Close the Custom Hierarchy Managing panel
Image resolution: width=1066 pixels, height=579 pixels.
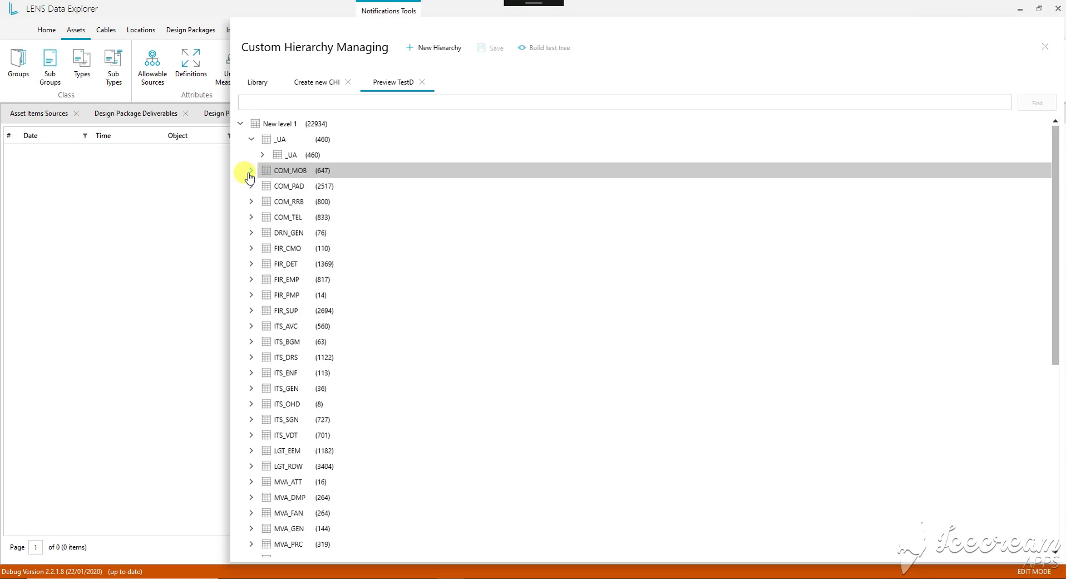1045,47
